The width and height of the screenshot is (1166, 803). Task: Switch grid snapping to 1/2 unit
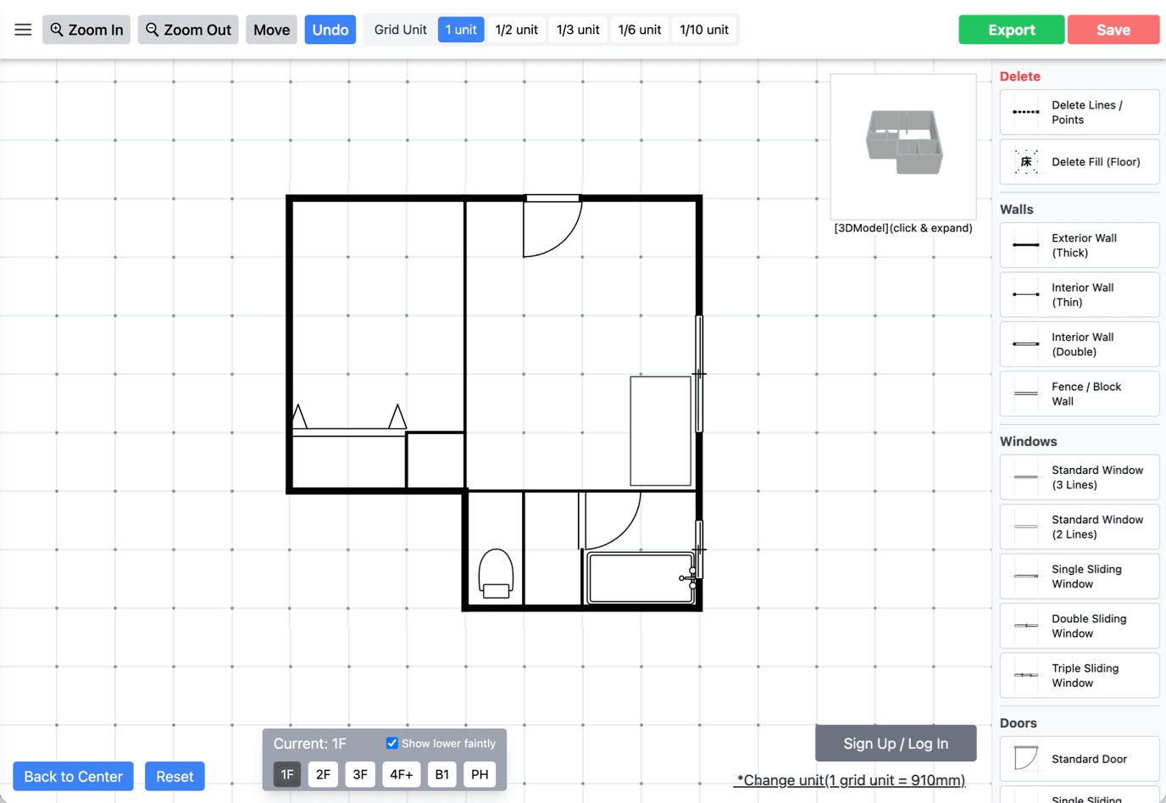point(516,29)
